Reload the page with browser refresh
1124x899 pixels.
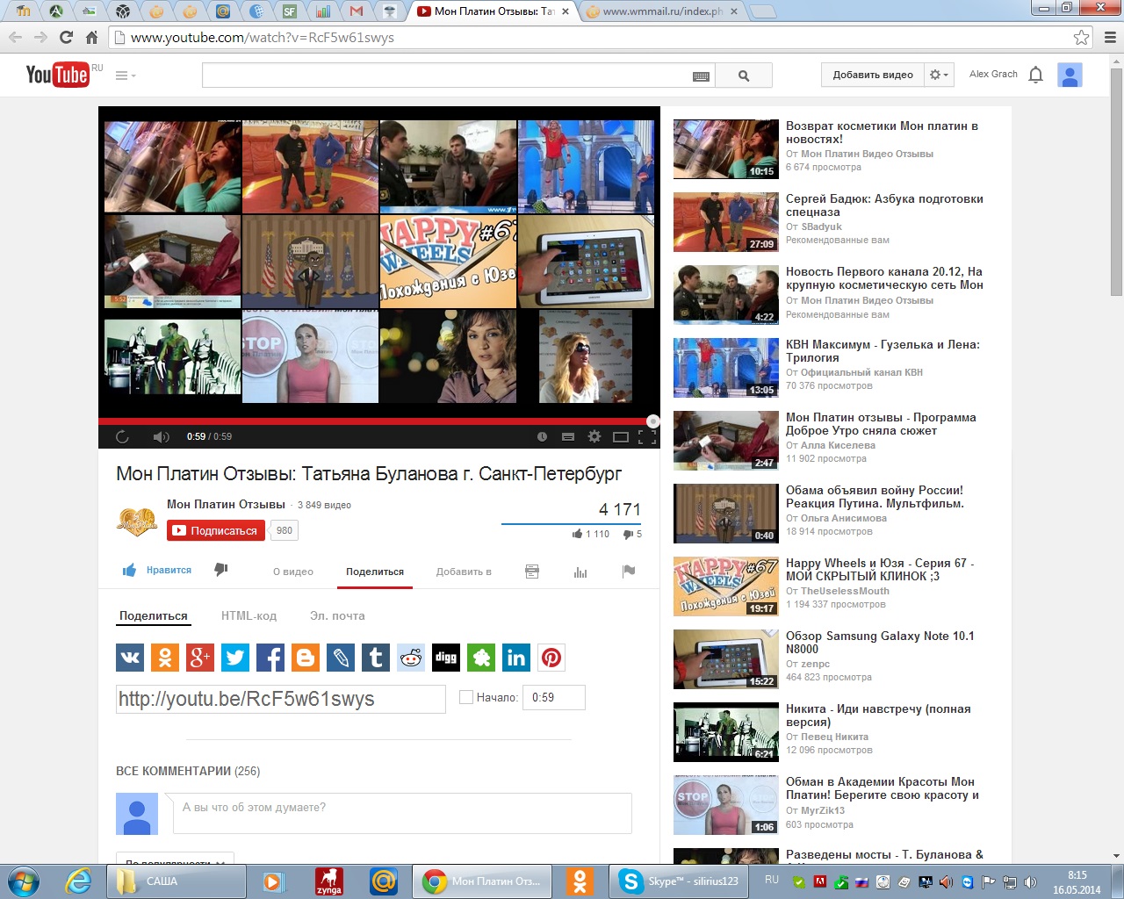(66, 38)
